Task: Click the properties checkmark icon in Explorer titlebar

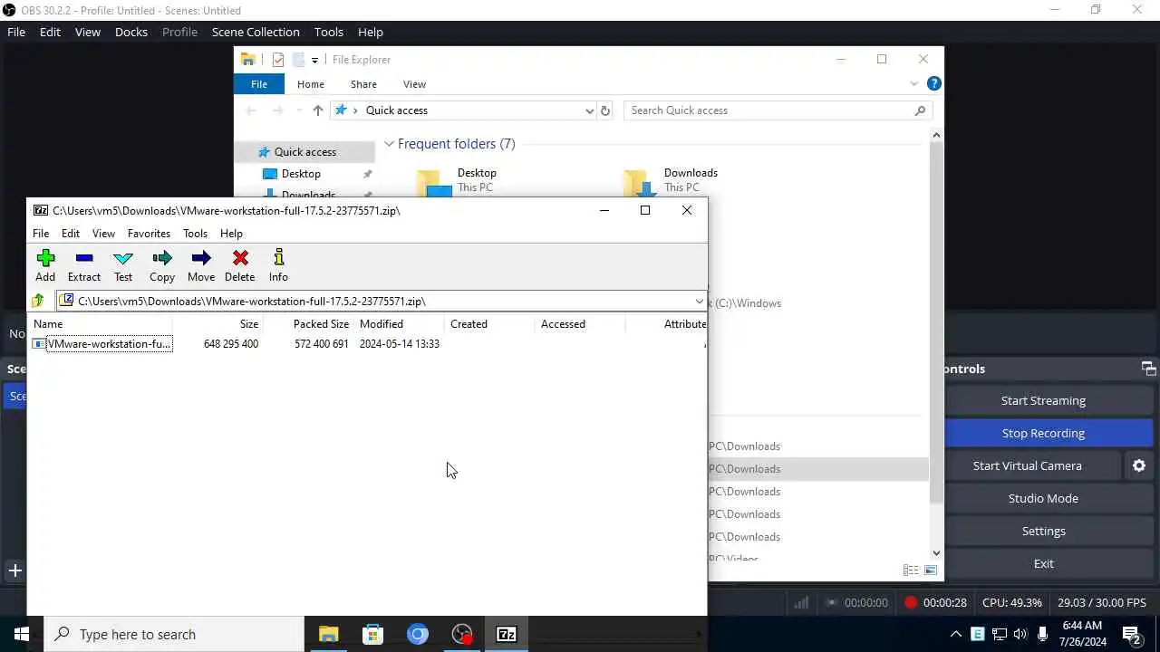Action: pyautogui.click(x=278, y=60)
